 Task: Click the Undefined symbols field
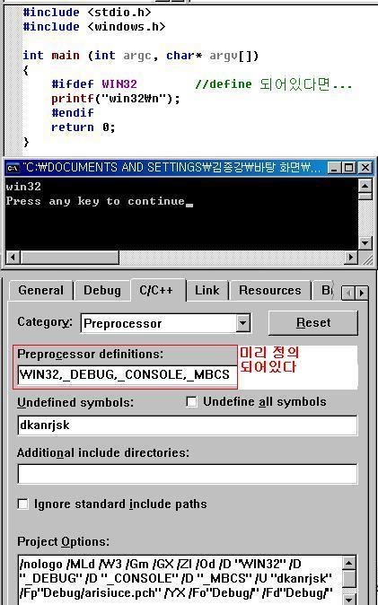point(188,425)
